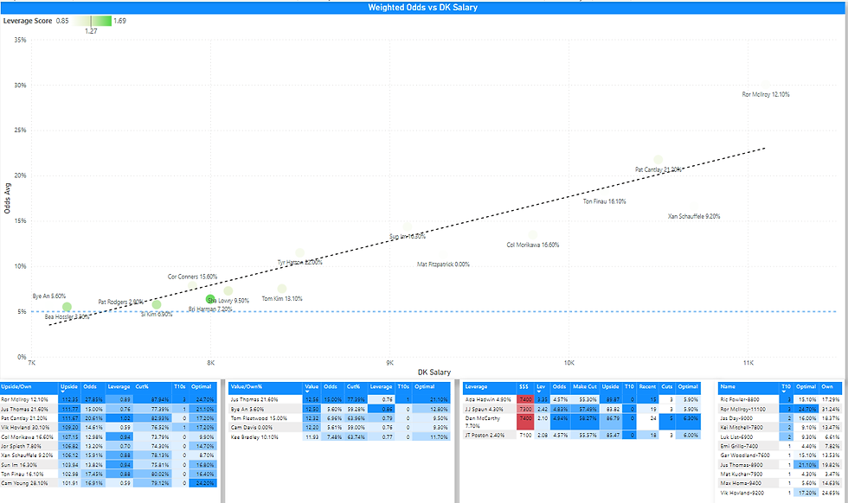Select Cam Young 28.10% table row
848x503 pixels.
click(109, 483)
